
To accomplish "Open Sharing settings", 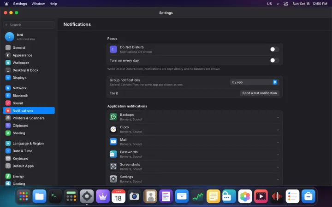I will click(x=29, y=133).
